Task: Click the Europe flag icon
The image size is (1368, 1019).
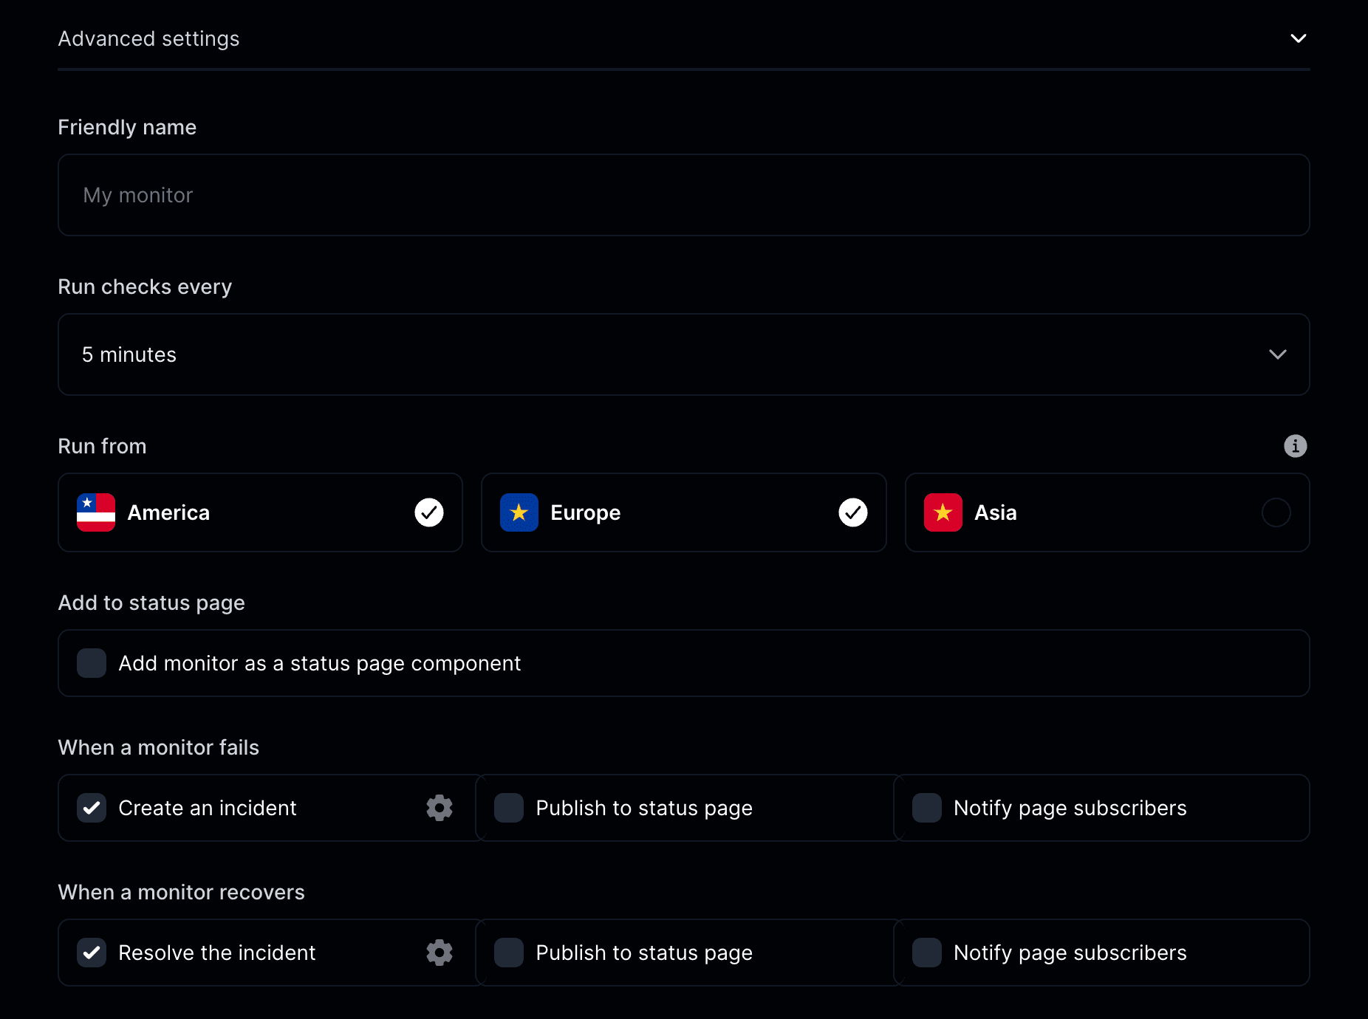Action: 519,512
